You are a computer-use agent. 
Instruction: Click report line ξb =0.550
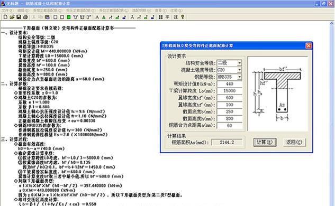[57, 204]
